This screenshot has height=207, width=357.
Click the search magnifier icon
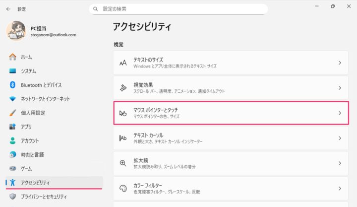click(x=96, y=9)
